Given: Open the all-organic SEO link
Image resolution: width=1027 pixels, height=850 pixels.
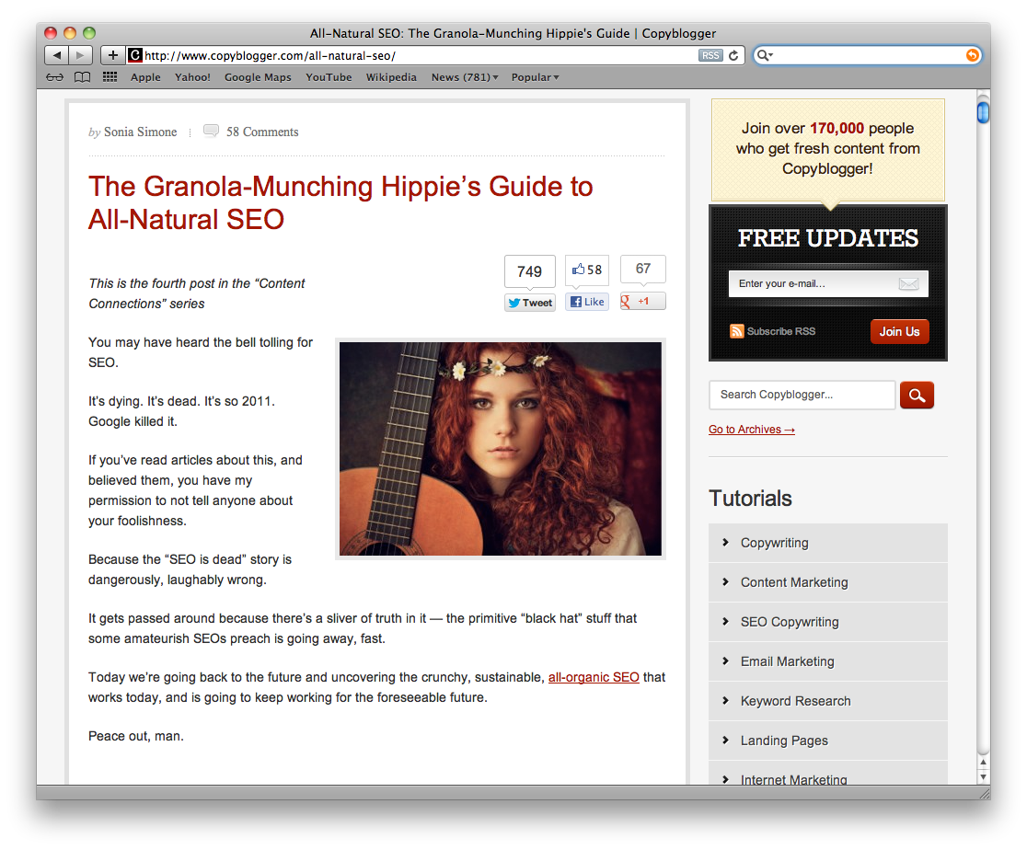Looking at the screenshot, I should [x=594, y=677].
